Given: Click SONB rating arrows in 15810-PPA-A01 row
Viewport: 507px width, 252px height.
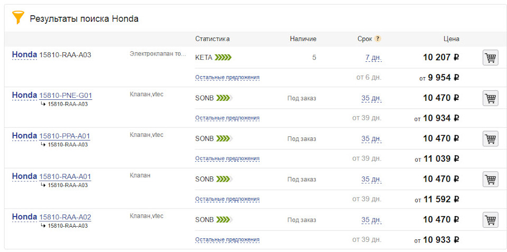Looking at the screenshot, I should pyautogui.click(x=224, y=139).
